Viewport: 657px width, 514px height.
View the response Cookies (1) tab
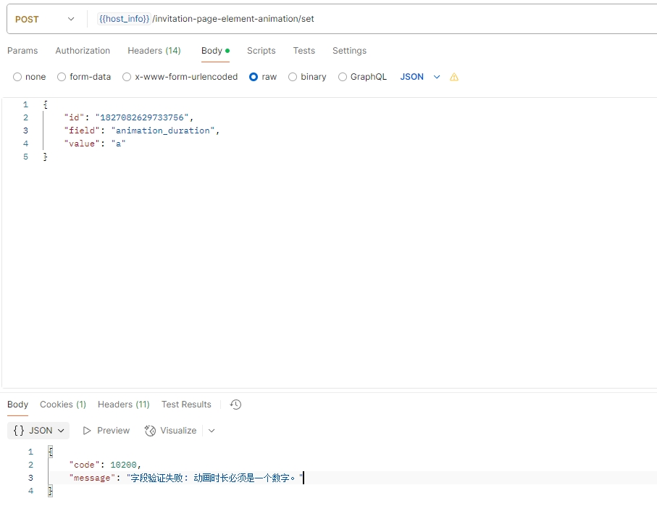63,405
